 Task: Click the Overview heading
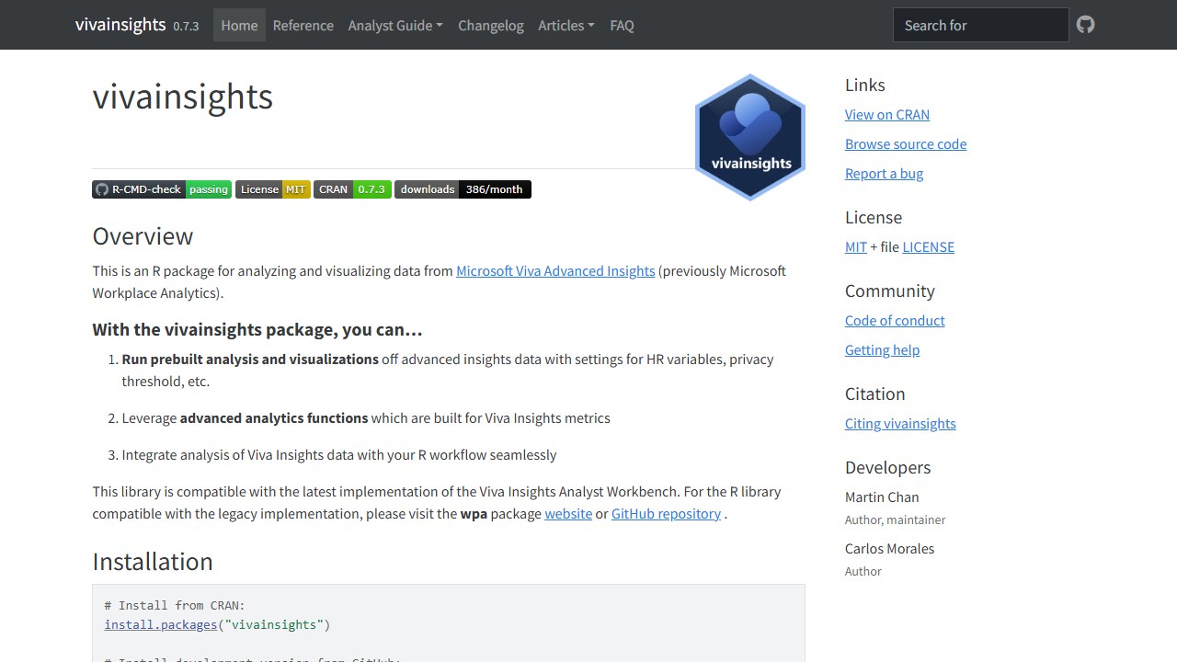143,236
